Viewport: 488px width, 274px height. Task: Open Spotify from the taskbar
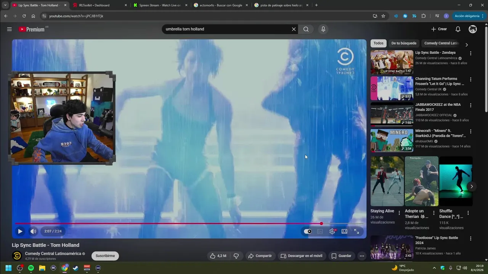pos(31,268)
